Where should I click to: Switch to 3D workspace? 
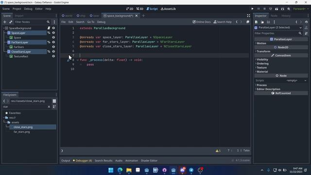(140, 9)
